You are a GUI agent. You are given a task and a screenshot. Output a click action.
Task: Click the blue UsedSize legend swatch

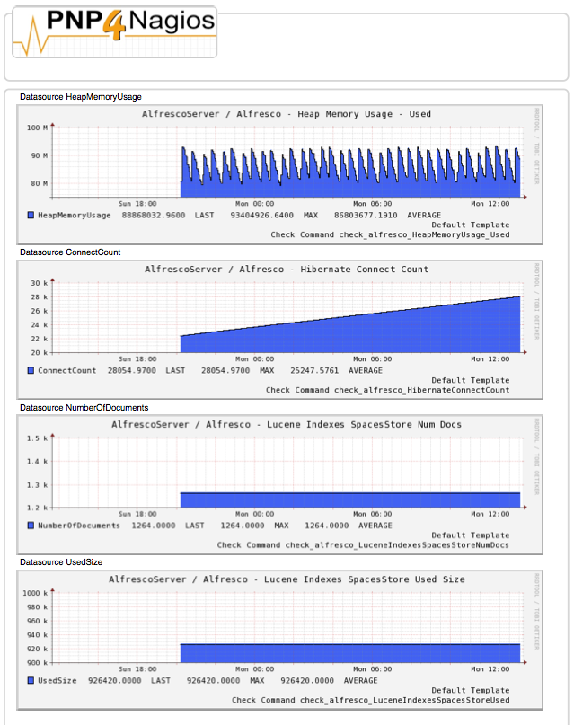click(x=31, y=680)
